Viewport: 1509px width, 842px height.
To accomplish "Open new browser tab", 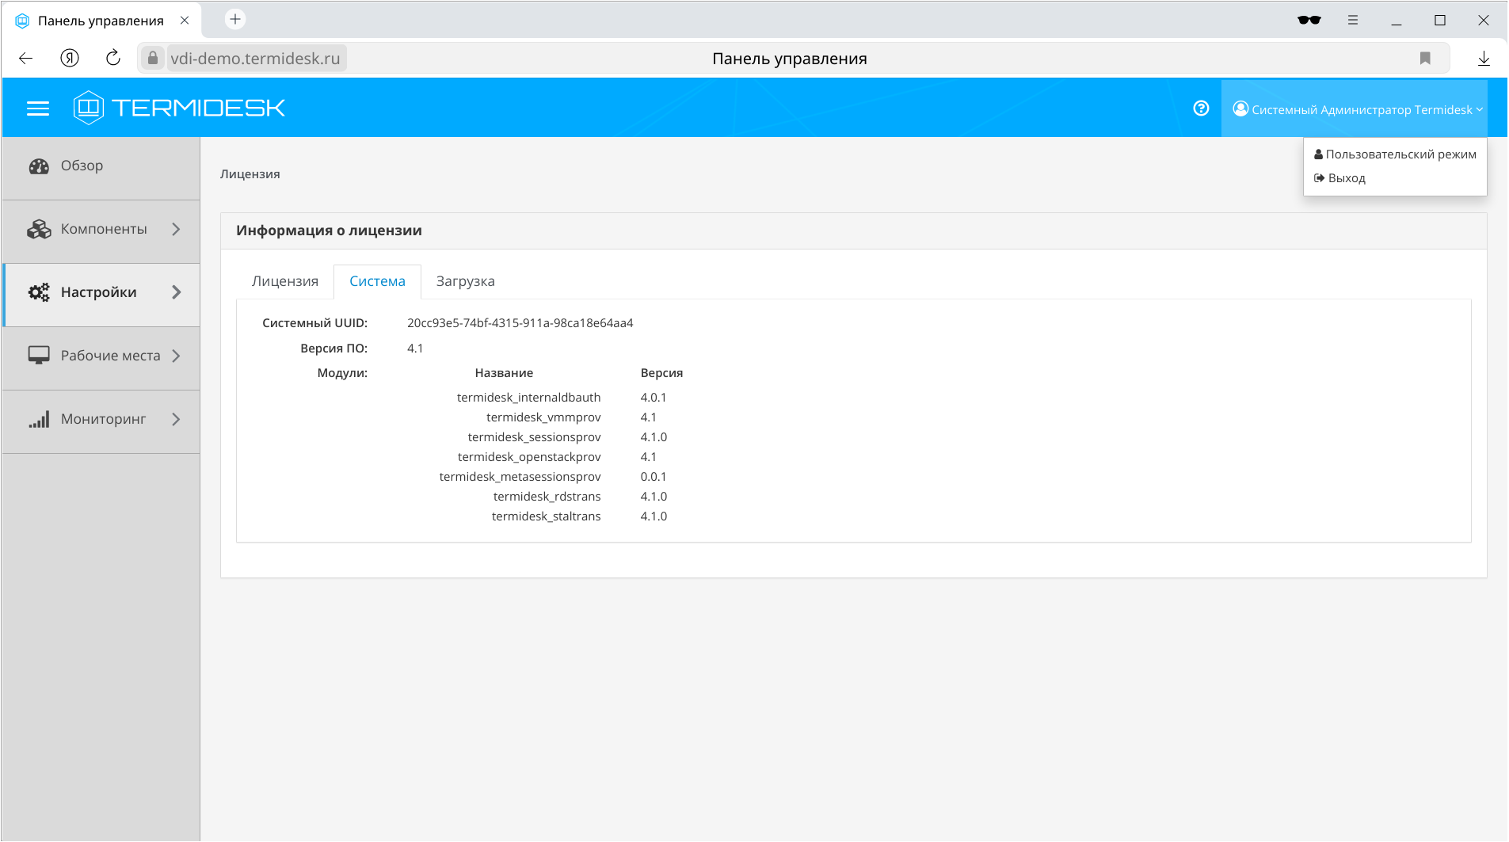I will click(x=235, y=20).
